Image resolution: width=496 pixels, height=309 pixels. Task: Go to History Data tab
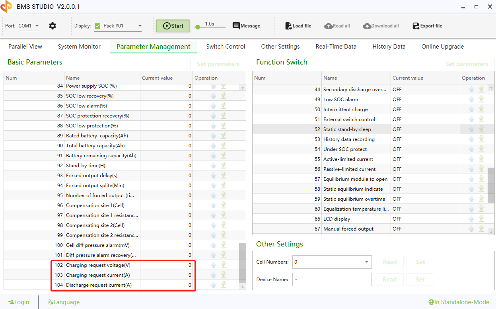(389, 47)
